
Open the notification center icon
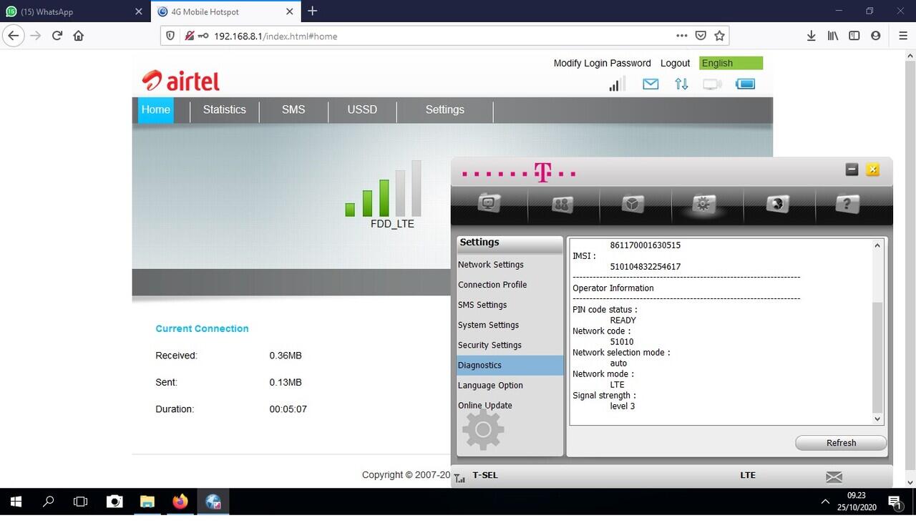coord(895,502)
